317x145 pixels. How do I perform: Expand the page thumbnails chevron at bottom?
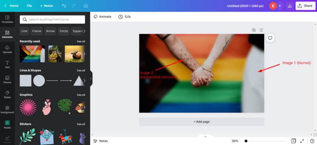205,137
